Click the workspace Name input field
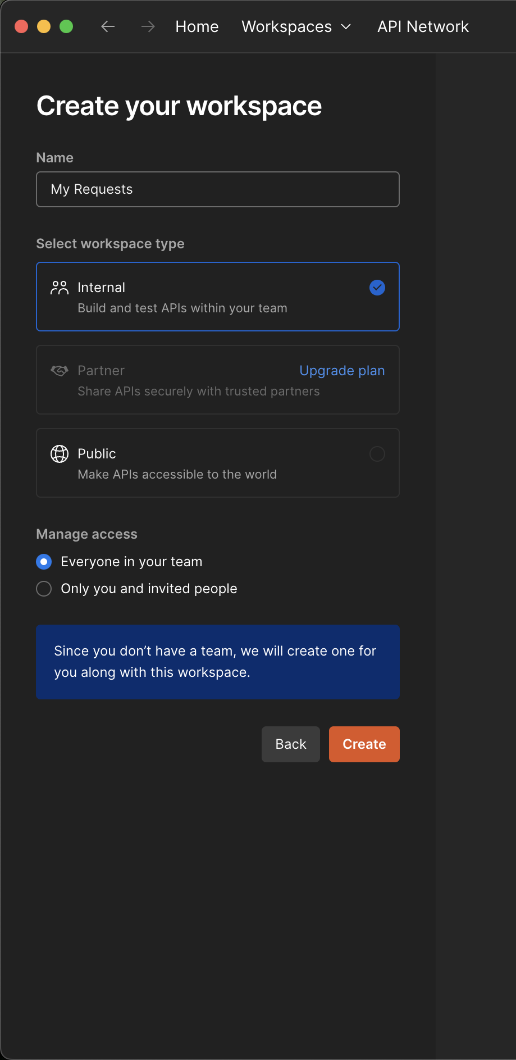 click(x=218, y=189)
